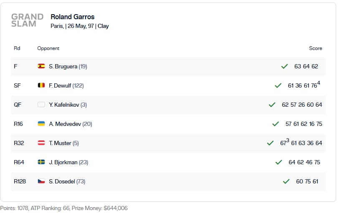Click the Spain flag beside S. Bruguera

point(41,66)
